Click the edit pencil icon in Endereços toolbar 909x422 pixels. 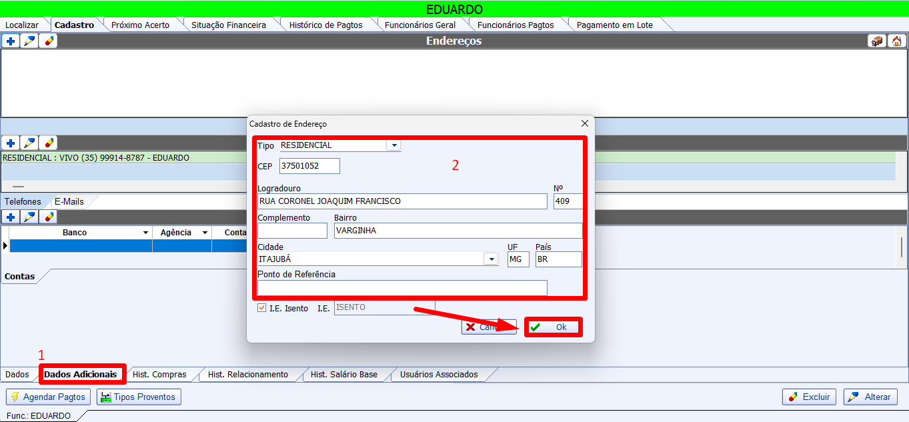(29, 41)
